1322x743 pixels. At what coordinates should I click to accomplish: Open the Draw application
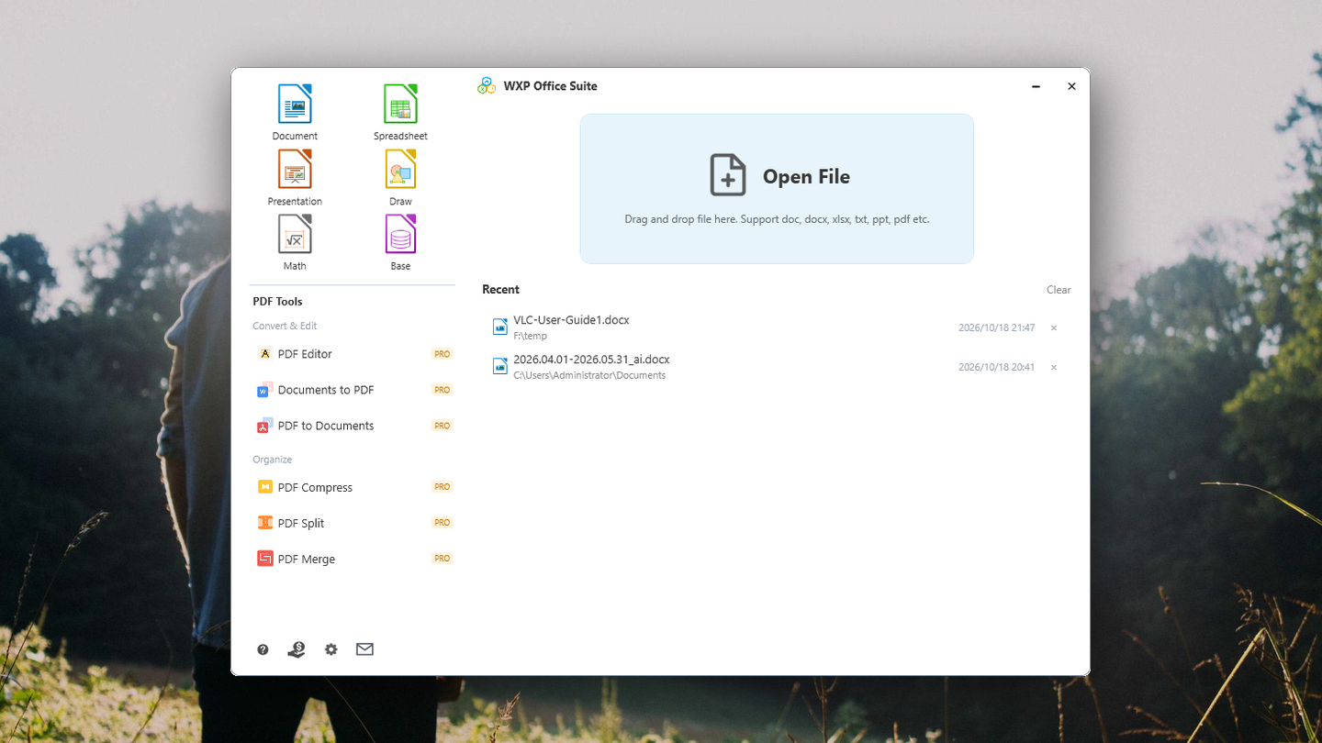400,178
